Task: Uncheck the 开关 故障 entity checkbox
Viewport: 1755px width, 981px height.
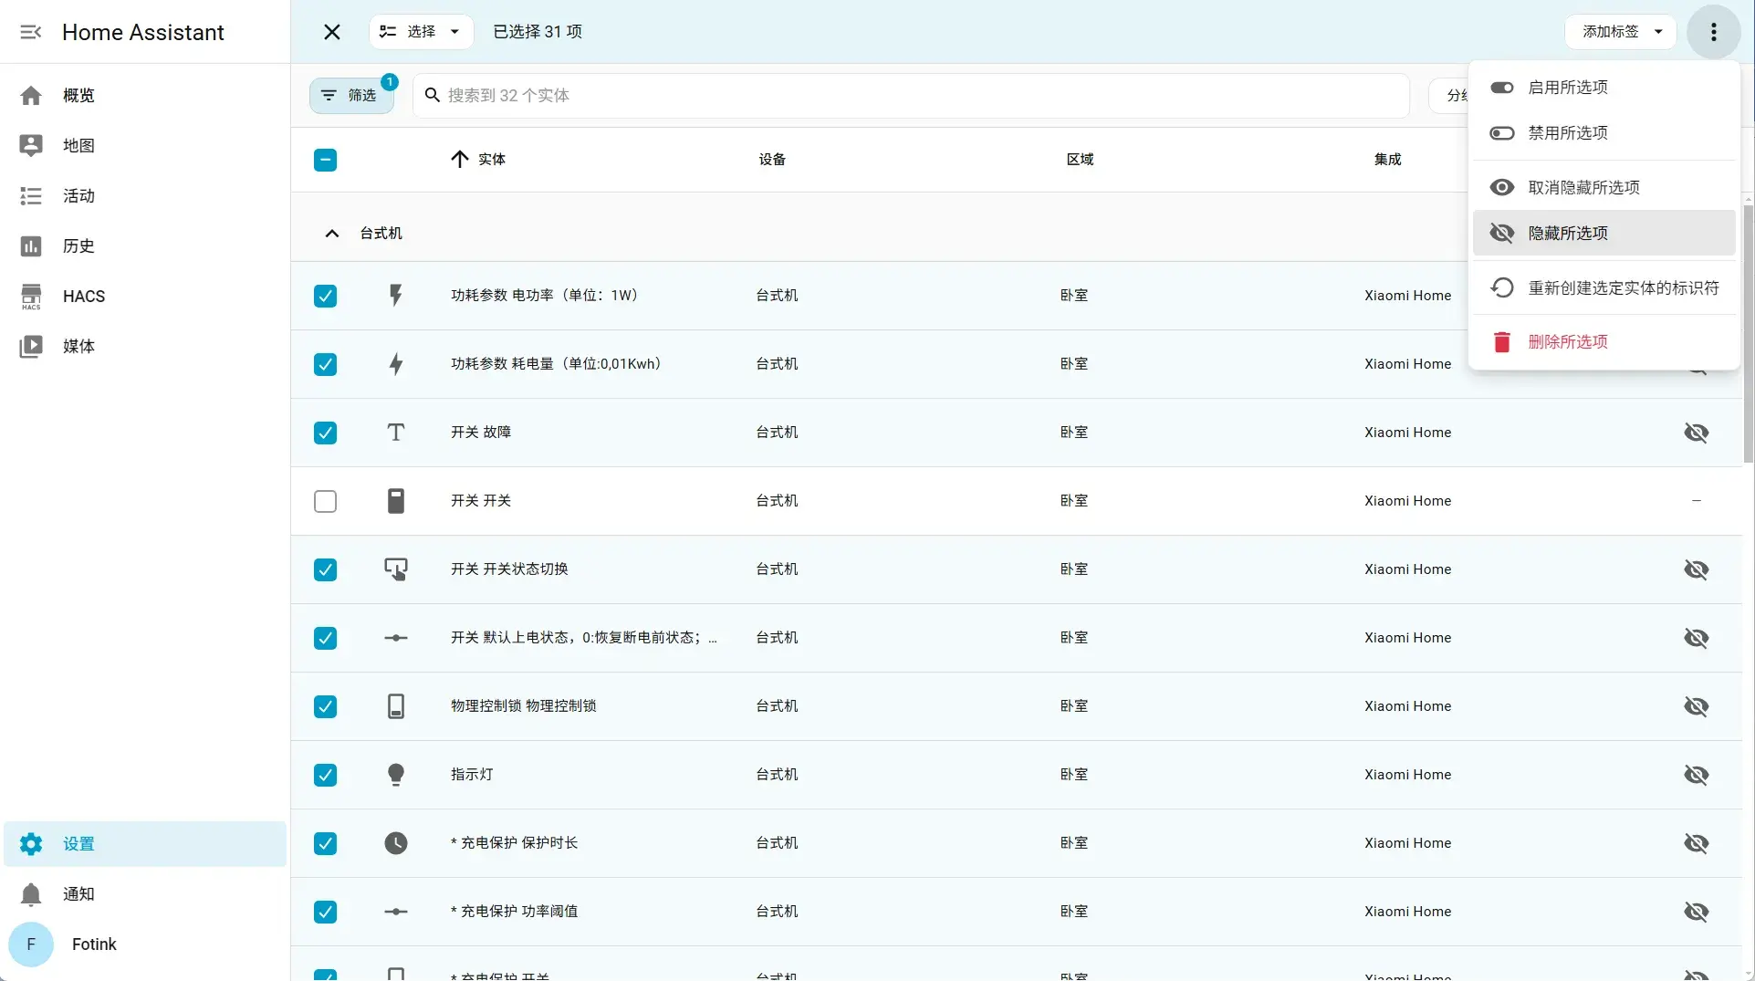Action: pyautogui.click(x=325, y=433)
